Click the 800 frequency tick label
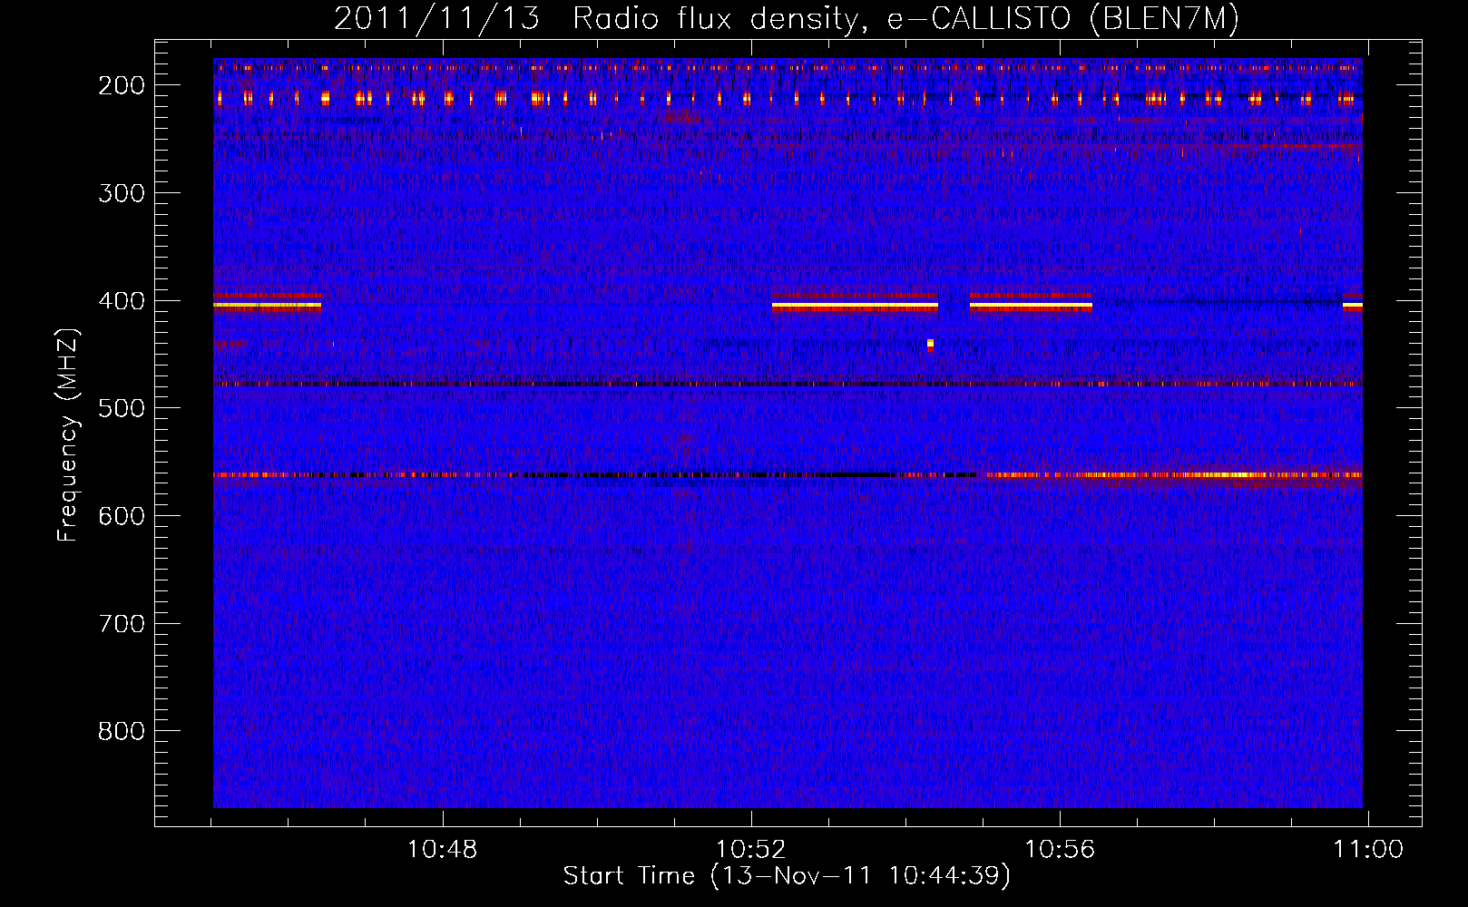This screenshot has height=907, width=1468. coord(122,731)
